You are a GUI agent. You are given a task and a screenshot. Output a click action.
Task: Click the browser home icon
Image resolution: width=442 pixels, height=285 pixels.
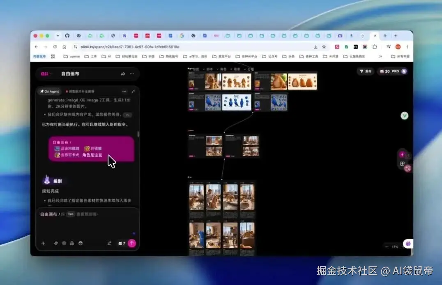coord(64,47)
